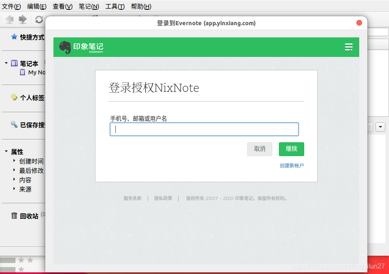389x274 pixels.
Task: Click the sync refresh icon on the toolbar
Action: point(39,19)
